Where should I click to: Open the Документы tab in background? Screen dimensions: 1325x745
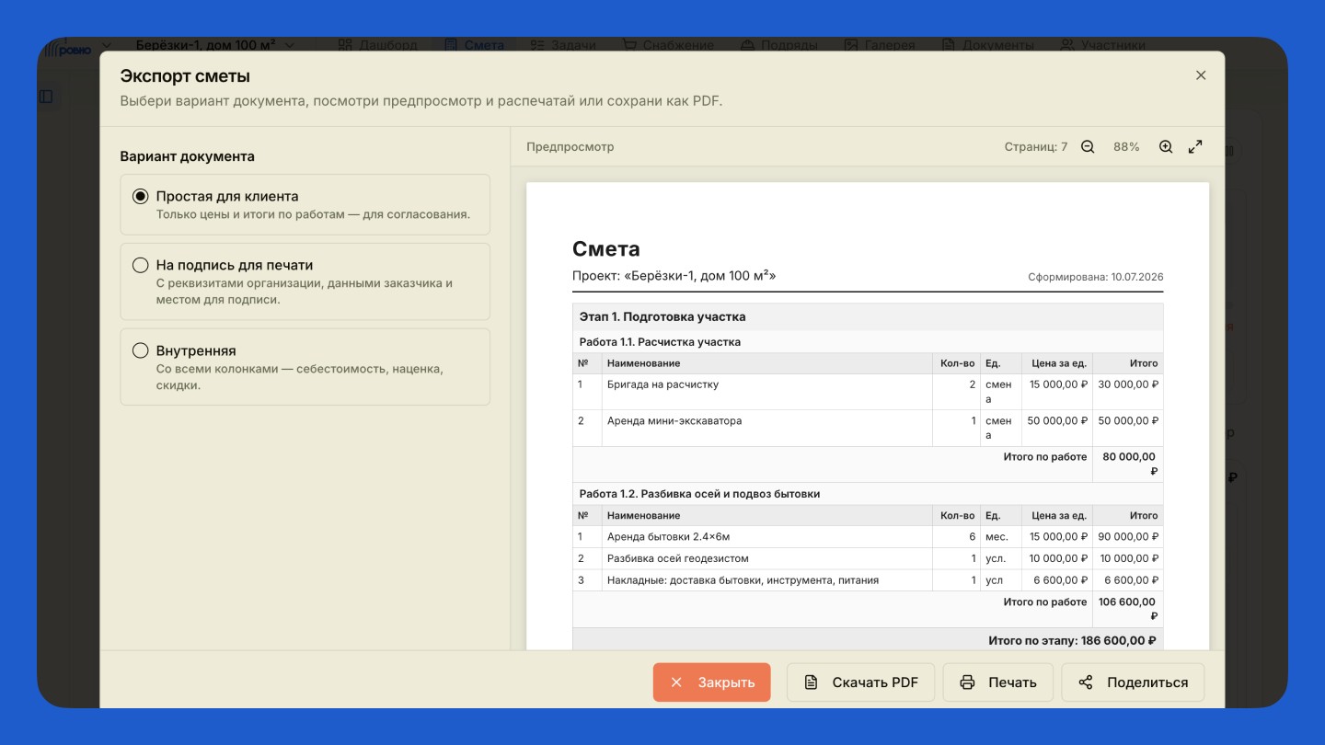click(x=988, y=44)
